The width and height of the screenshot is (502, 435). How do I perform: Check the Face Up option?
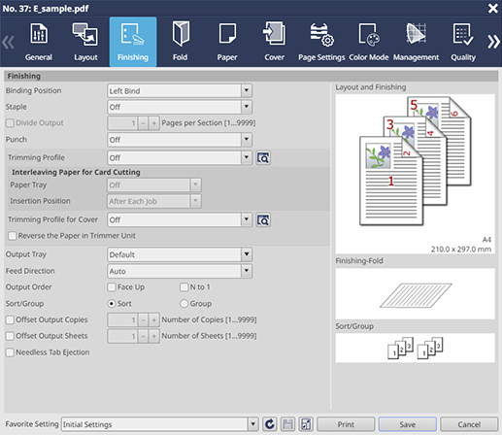(112, 287)
